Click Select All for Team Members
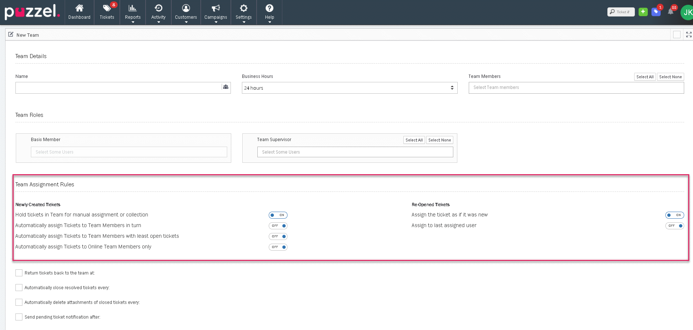The width and height of the screenshot is (693, 330). (644, 77)
